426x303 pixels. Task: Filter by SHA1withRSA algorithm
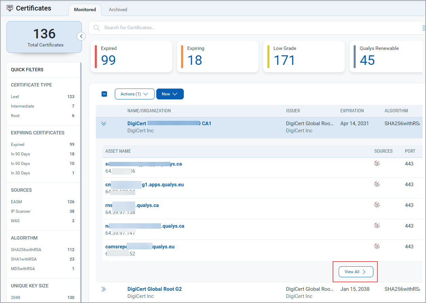click(x=24, y=259)
